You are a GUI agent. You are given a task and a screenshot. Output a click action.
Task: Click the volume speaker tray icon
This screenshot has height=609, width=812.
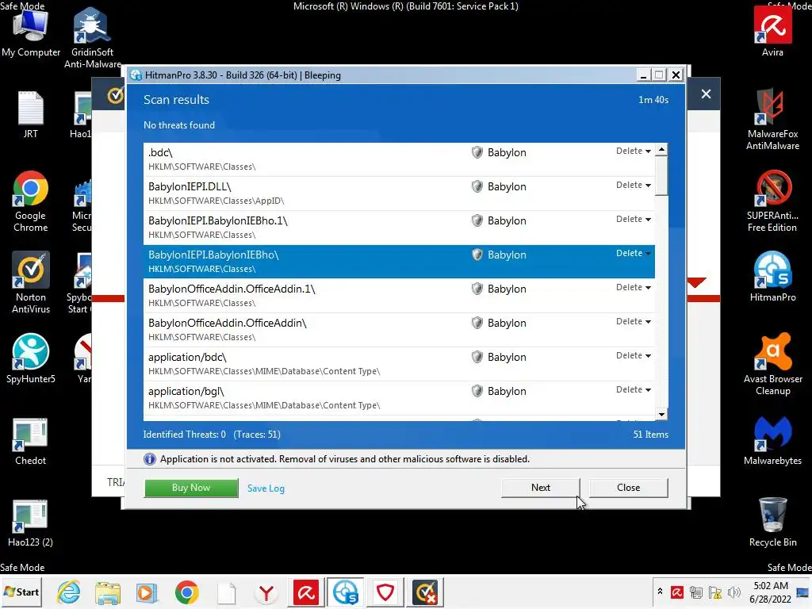pos(733,592)
